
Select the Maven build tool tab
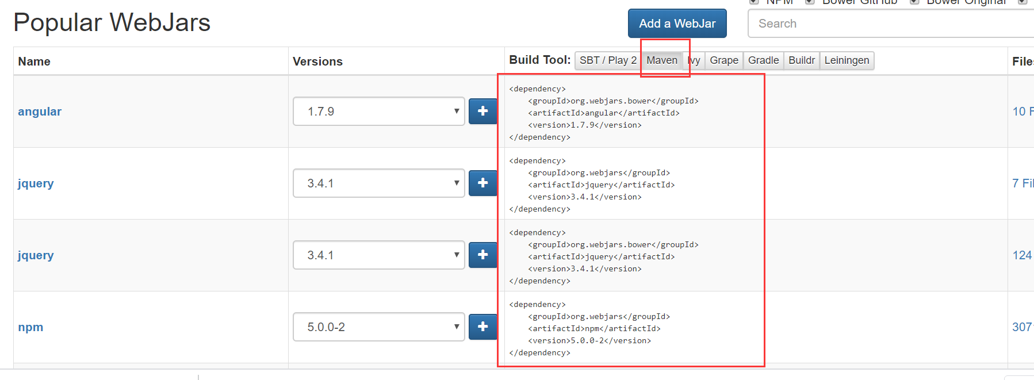[x=661, y=60]
